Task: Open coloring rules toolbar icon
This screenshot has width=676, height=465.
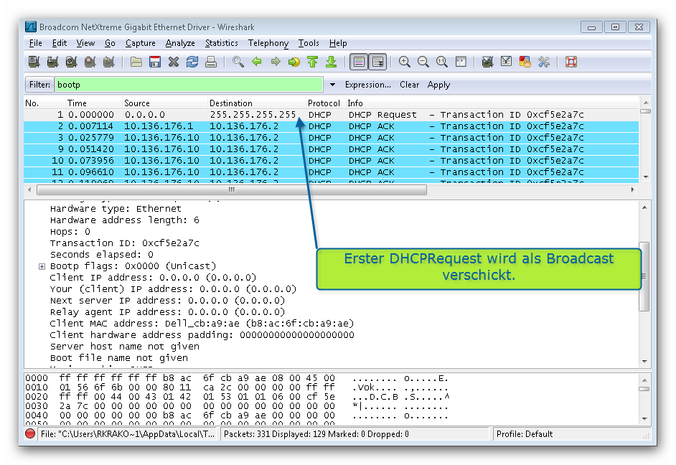Action: [x=525, y=62]
